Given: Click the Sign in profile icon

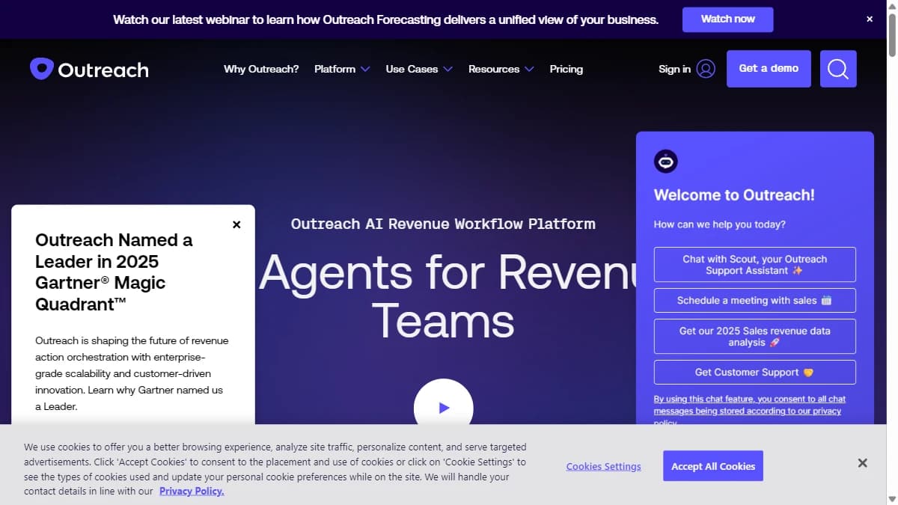Looking at the screenshot, I should click(x=706, y=68).
